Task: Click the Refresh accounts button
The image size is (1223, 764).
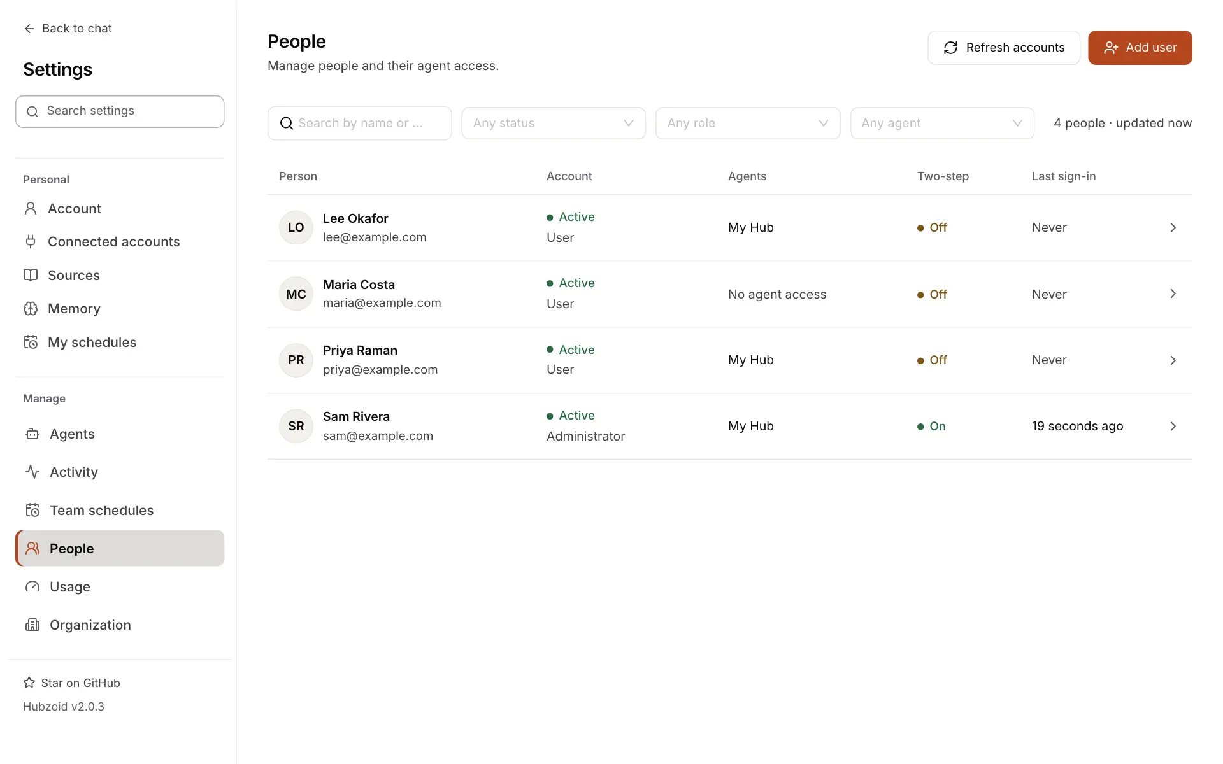Action: [1004, 48]
